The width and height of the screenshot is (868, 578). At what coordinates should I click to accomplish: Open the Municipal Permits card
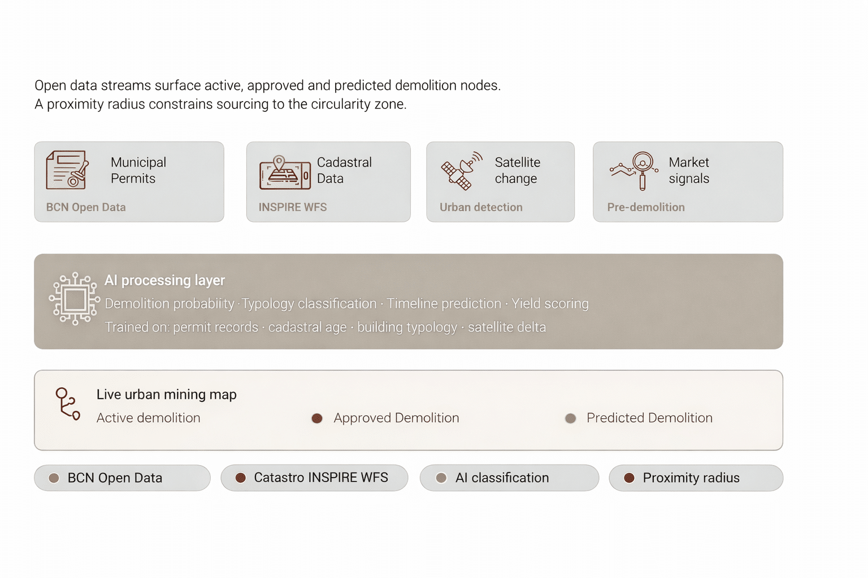[129, 182]
